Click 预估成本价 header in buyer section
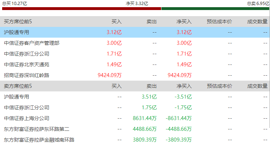Image resolution: width=270 pixels, height=143 pixels. coord(219,22)
